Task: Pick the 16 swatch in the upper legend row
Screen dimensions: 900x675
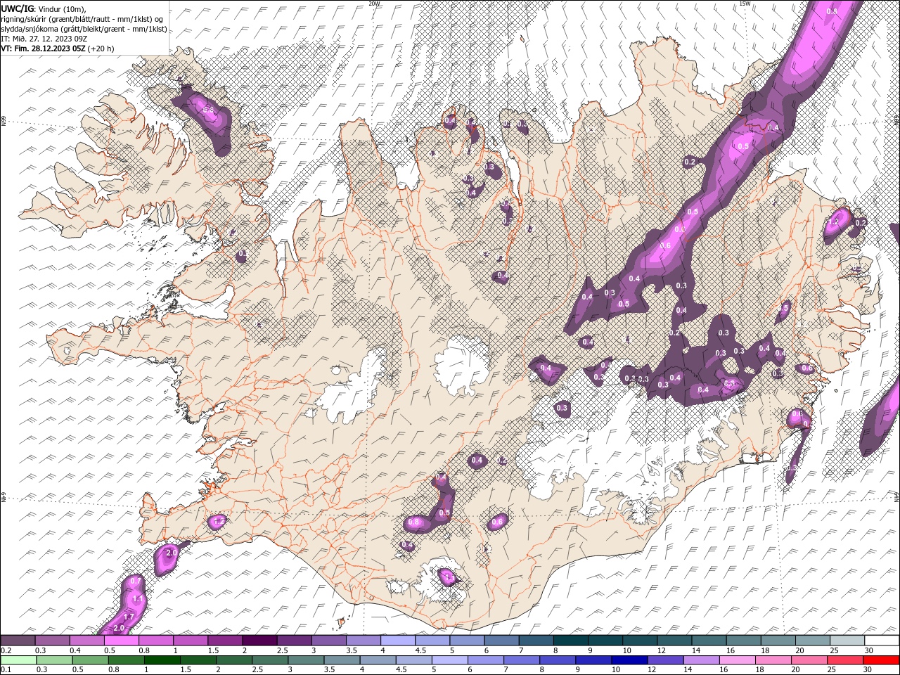Action: (743, 641)
